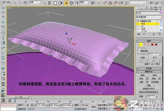Click the Undo arrow icon
This screenshot has height=111, width=164.
[x=4, y=3]
